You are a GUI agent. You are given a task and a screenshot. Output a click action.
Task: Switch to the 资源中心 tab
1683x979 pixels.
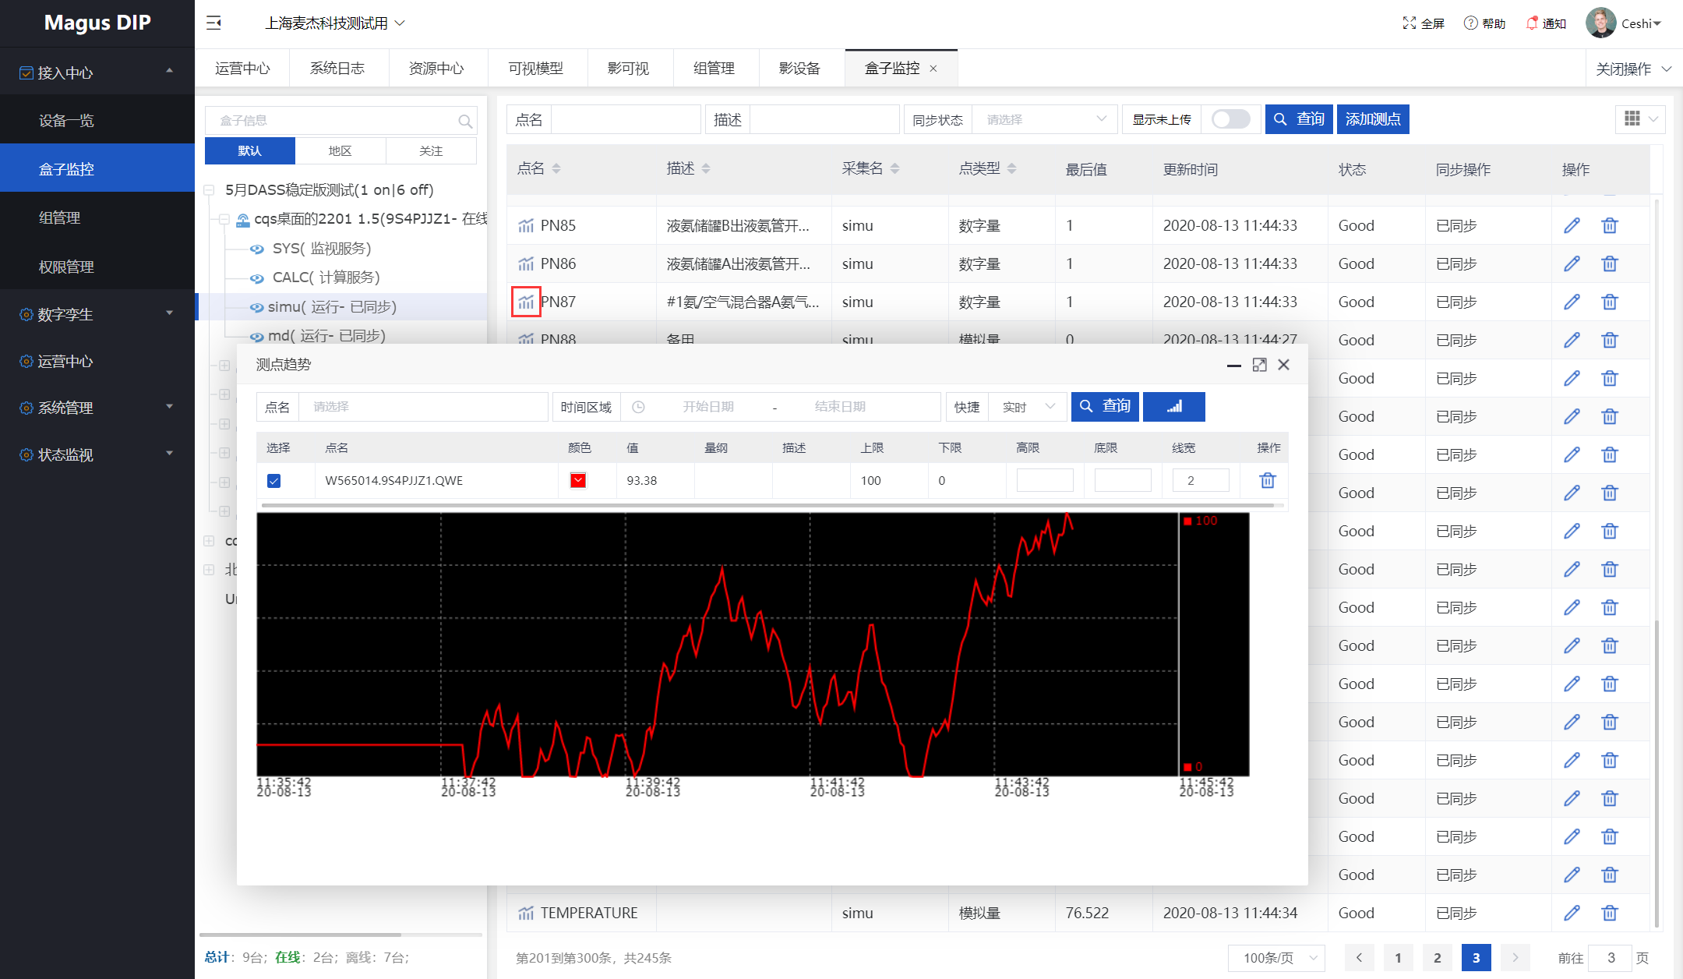point(436,69)
